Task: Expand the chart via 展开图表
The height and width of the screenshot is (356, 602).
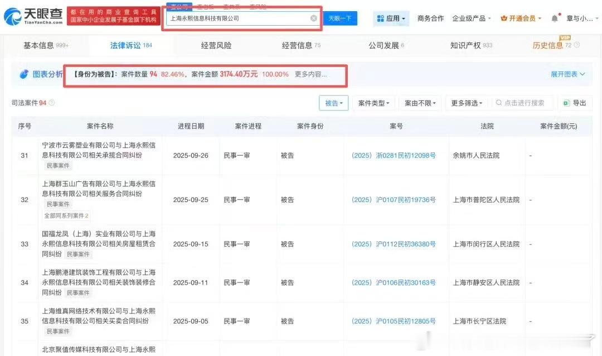Action: 568,74
